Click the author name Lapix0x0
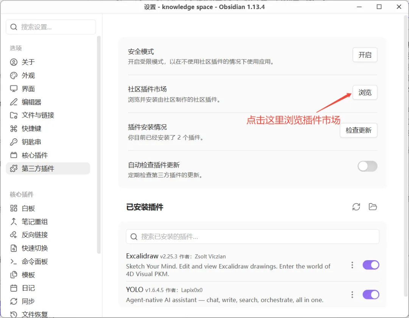The image size is (409, 318). [x=192, y=290]
